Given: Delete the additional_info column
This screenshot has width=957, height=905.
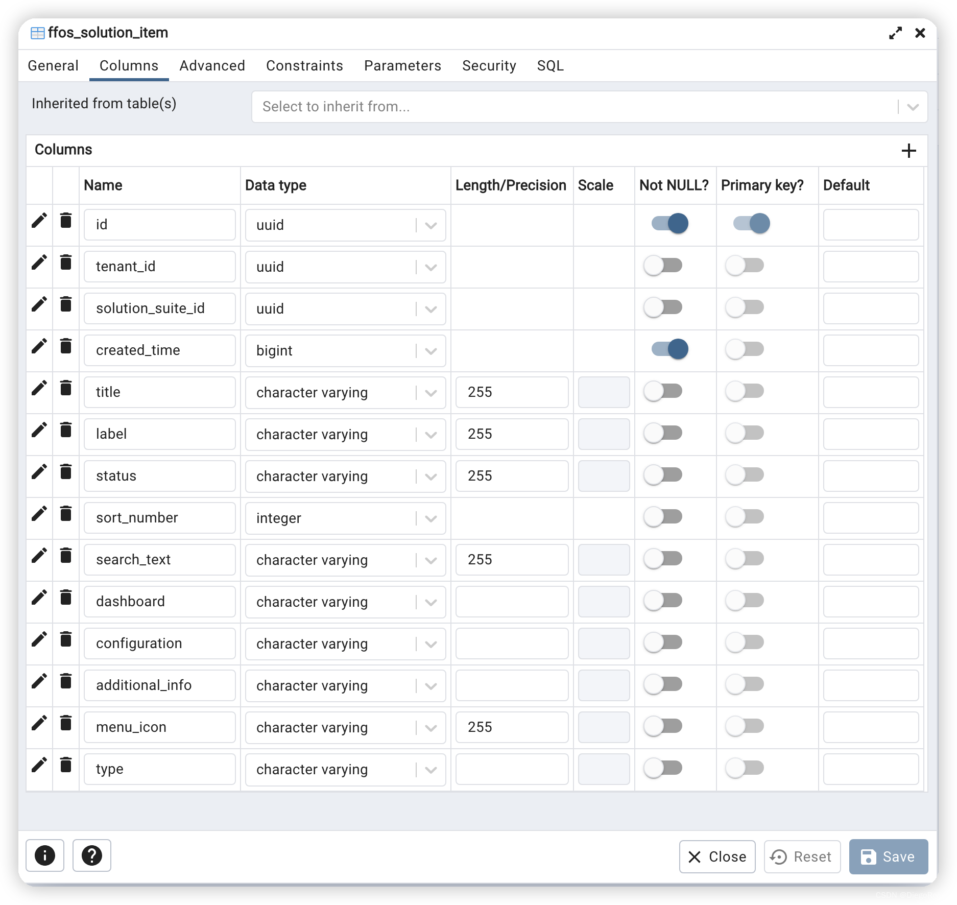Looking at the screenshot, I should click(x=66, y=681).
